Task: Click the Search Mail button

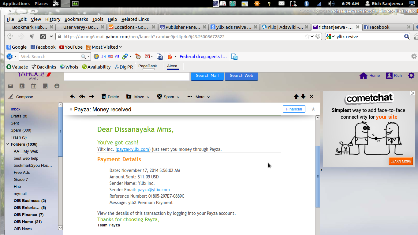Action: (x=207, y=76)
